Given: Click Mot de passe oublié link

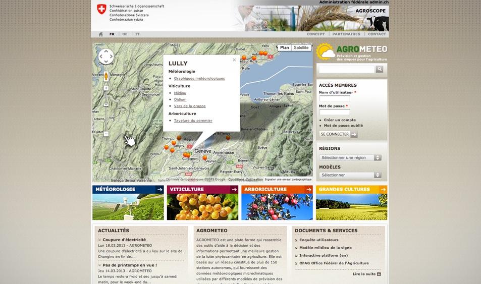Looking at the screenshot, I should pos(343,126).
